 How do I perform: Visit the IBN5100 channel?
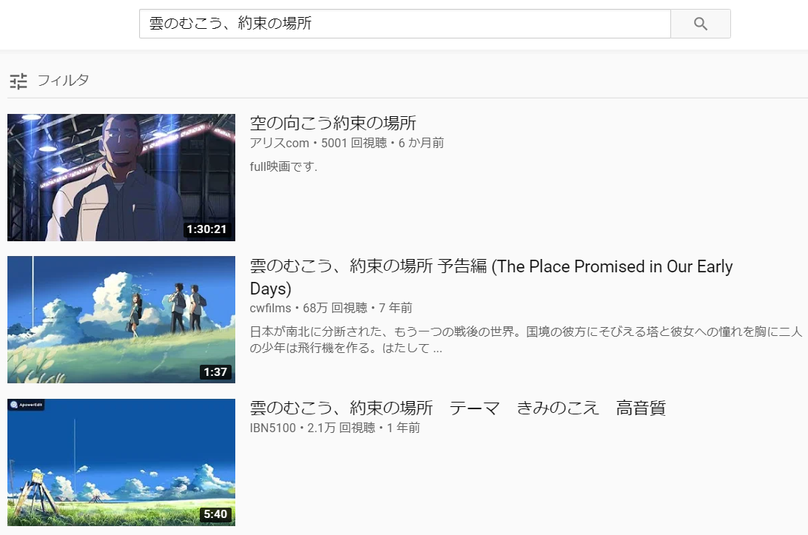273,428
